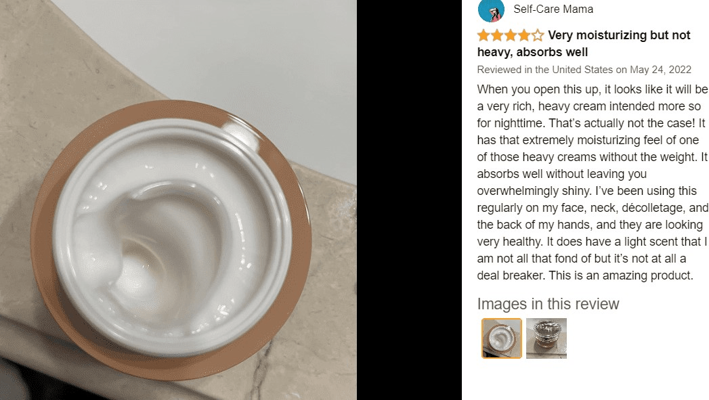This screenshot has height=400, width=709.
Task: Select the second thumbnail showing the jar's side
Action: point(546,338)
